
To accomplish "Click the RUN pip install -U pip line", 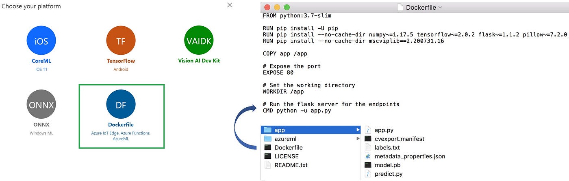I will [300, 28].
